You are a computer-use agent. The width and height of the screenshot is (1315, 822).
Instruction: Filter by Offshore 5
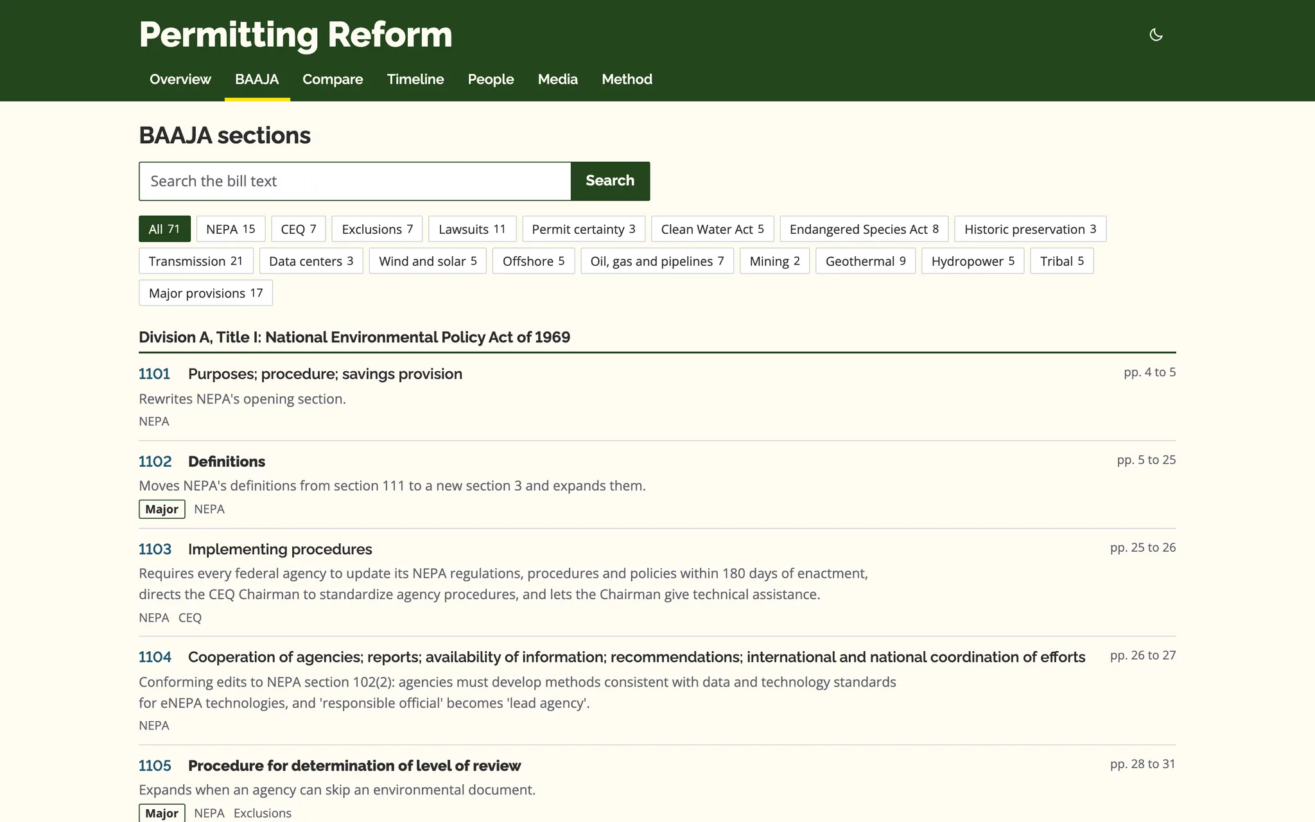(534, 261)
